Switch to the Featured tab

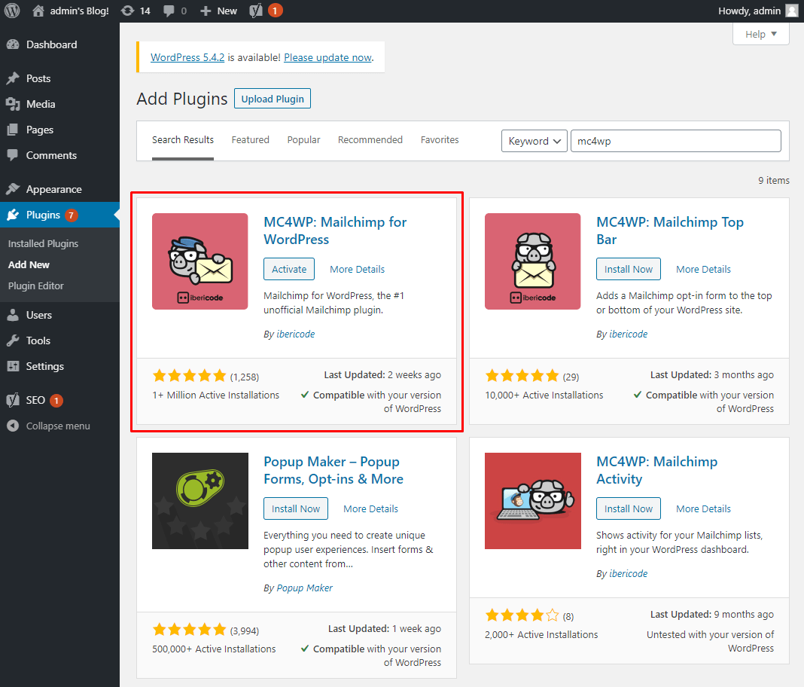point(250,140)
